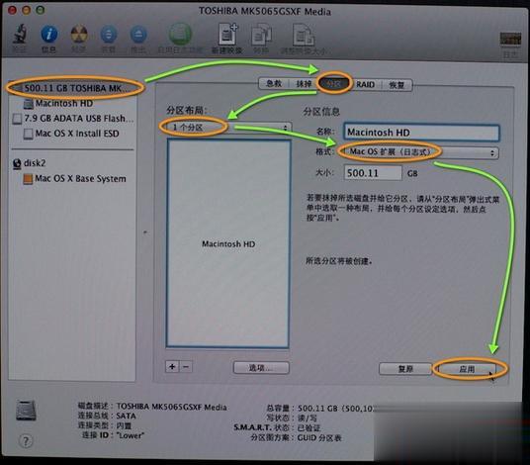Viewport: 530px width, 465px height.
Task: Click the Macintosh HD name input field
Action: 421,133
